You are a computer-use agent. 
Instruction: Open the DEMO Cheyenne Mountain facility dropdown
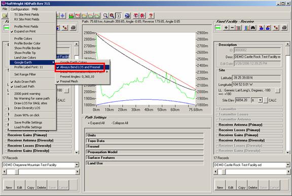coord(77,165)
